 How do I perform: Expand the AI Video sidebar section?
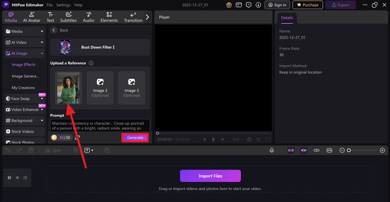pos(25,42)
